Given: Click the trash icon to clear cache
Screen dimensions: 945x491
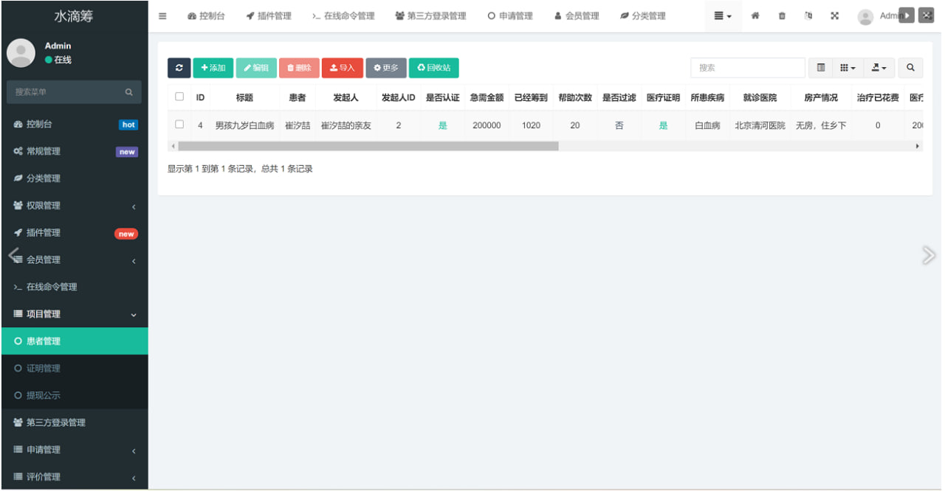Looking at the screenshot, I should pyautogui.click(x=782, y=16).
